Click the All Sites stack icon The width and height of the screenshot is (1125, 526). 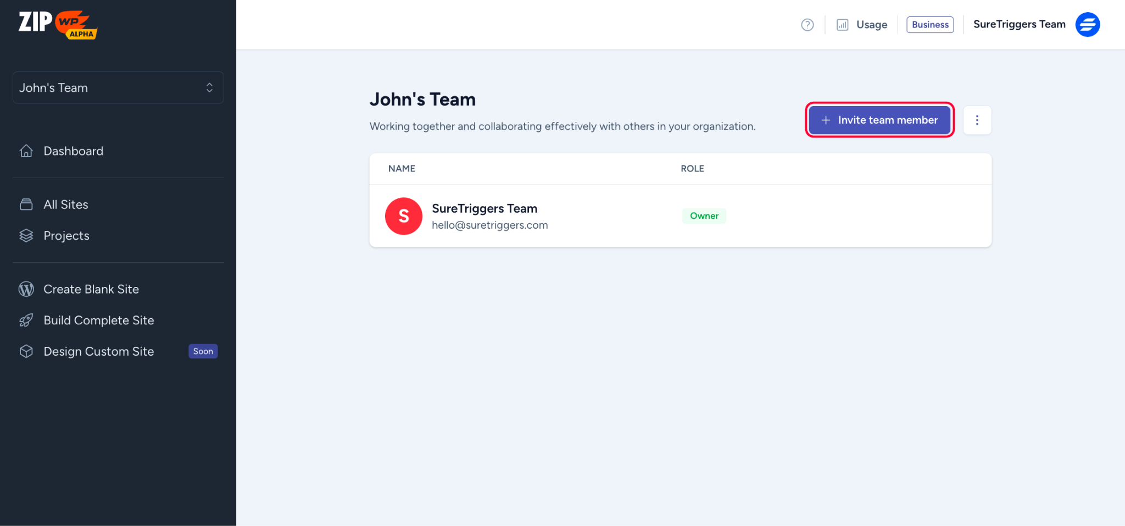click(x=26, y=204)
